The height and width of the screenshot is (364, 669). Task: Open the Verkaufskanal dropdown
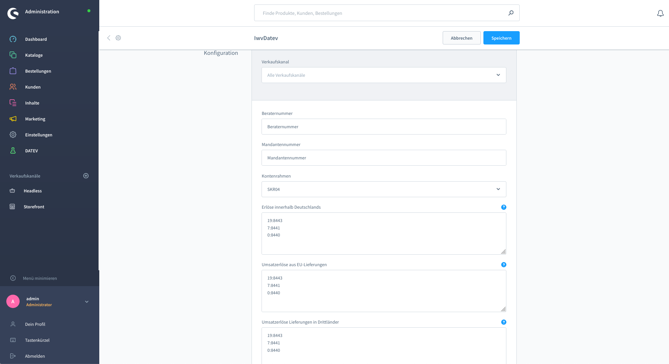(383, 75)
